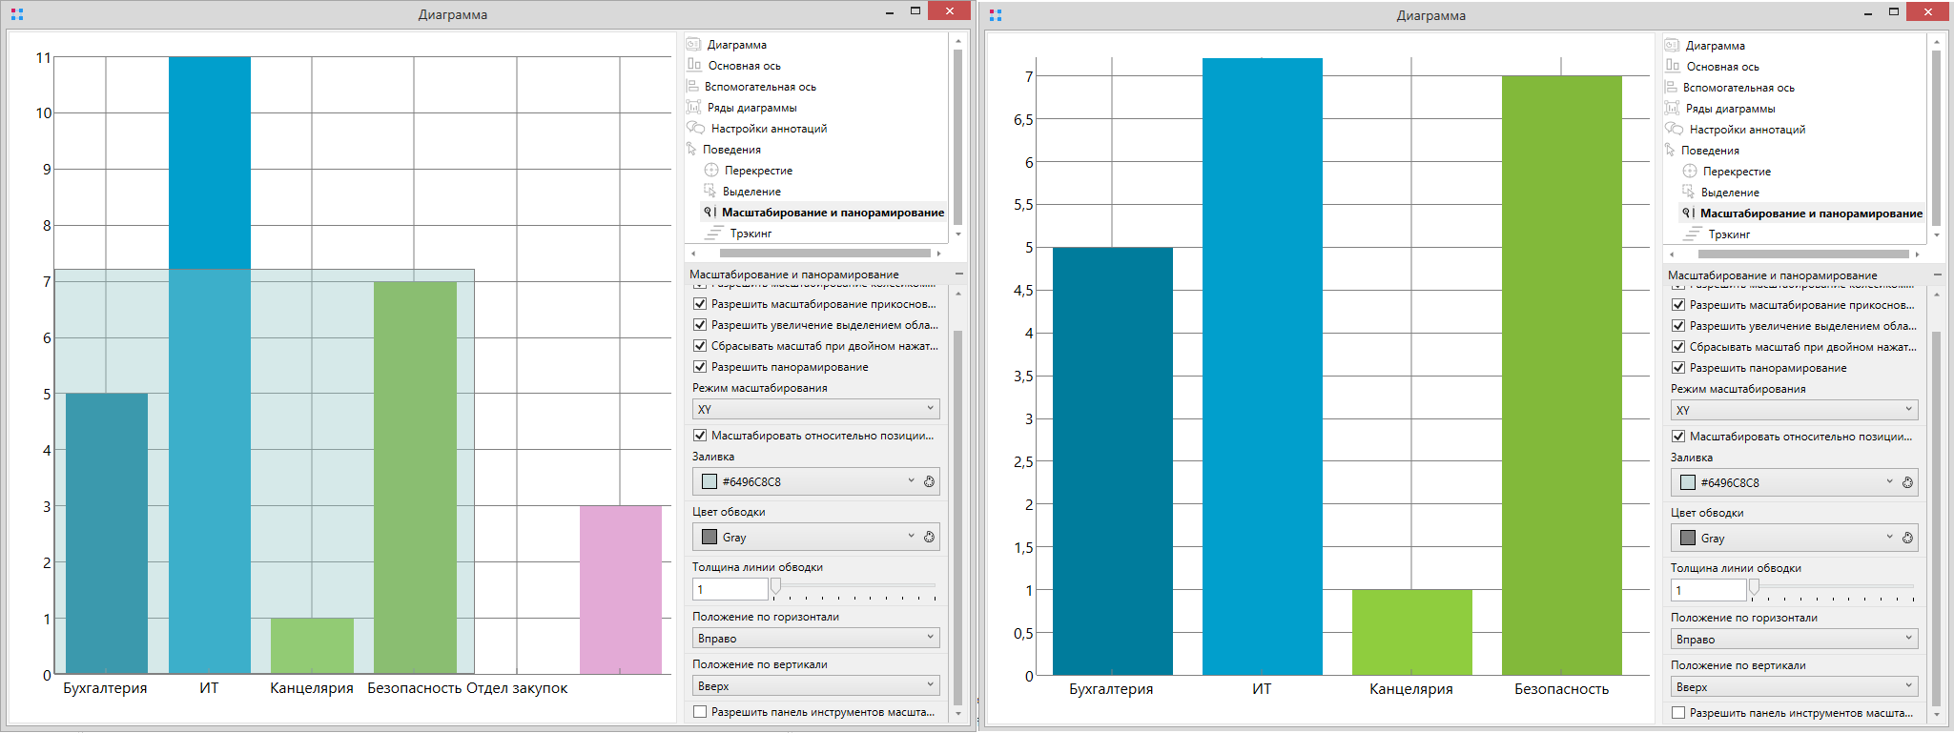The height and width of the screenshot is (733, 1954).
Task: Click Вспомогательная ось icon in left window
Action: pyautogui.click(x=693, y=87)
